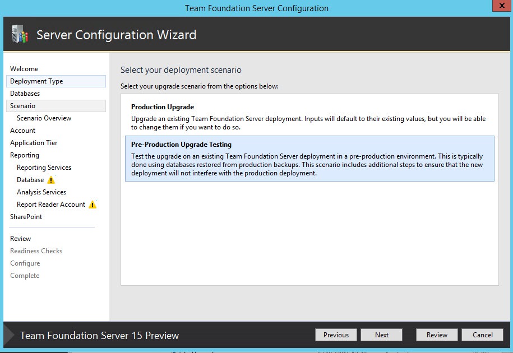The width and height of the screenshot is (513, 353).
Task: Click the 'Server Configuration Wizard' header title
Action: [x=116, y=35]
